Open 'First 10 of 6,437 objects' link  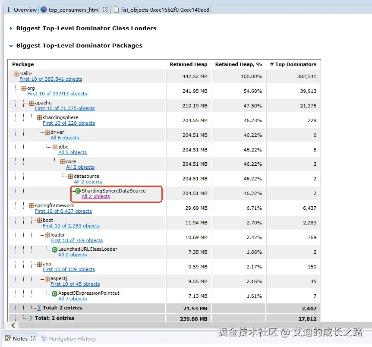point(63,211)
